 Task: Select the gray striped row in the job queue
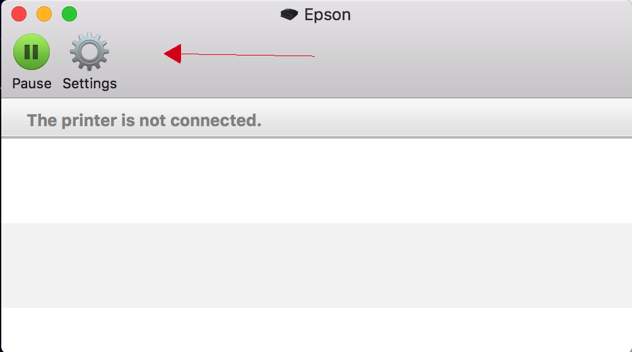coord(317,266)
